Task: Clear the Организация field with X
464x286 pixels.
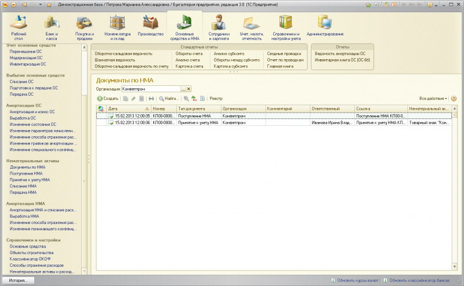Action: click(x=188, y=89)
